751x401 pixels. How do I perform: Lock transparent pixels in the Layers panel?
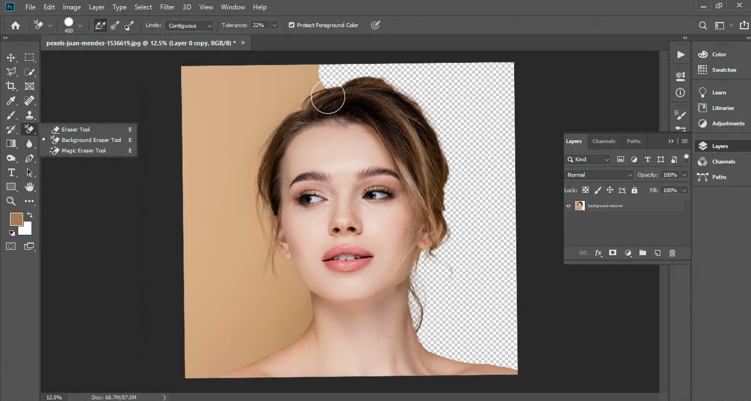point(585,190)
